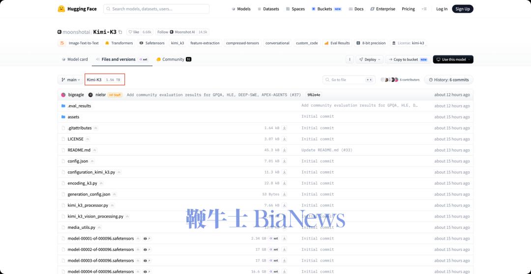Open the Models nav item
Screen dimensions: 531x274
click(x=241, y=9)
